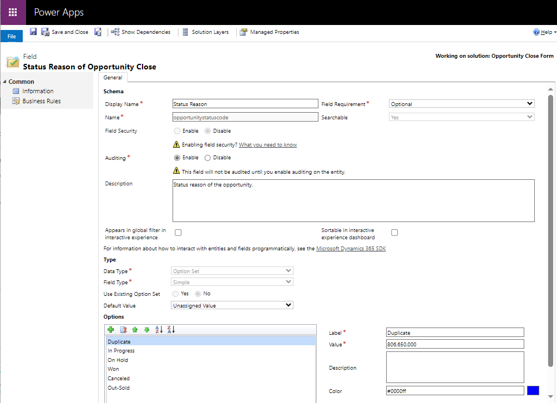Sort options ascending A to Z
The width and height of the screenshot is (557, 403).
159,329
